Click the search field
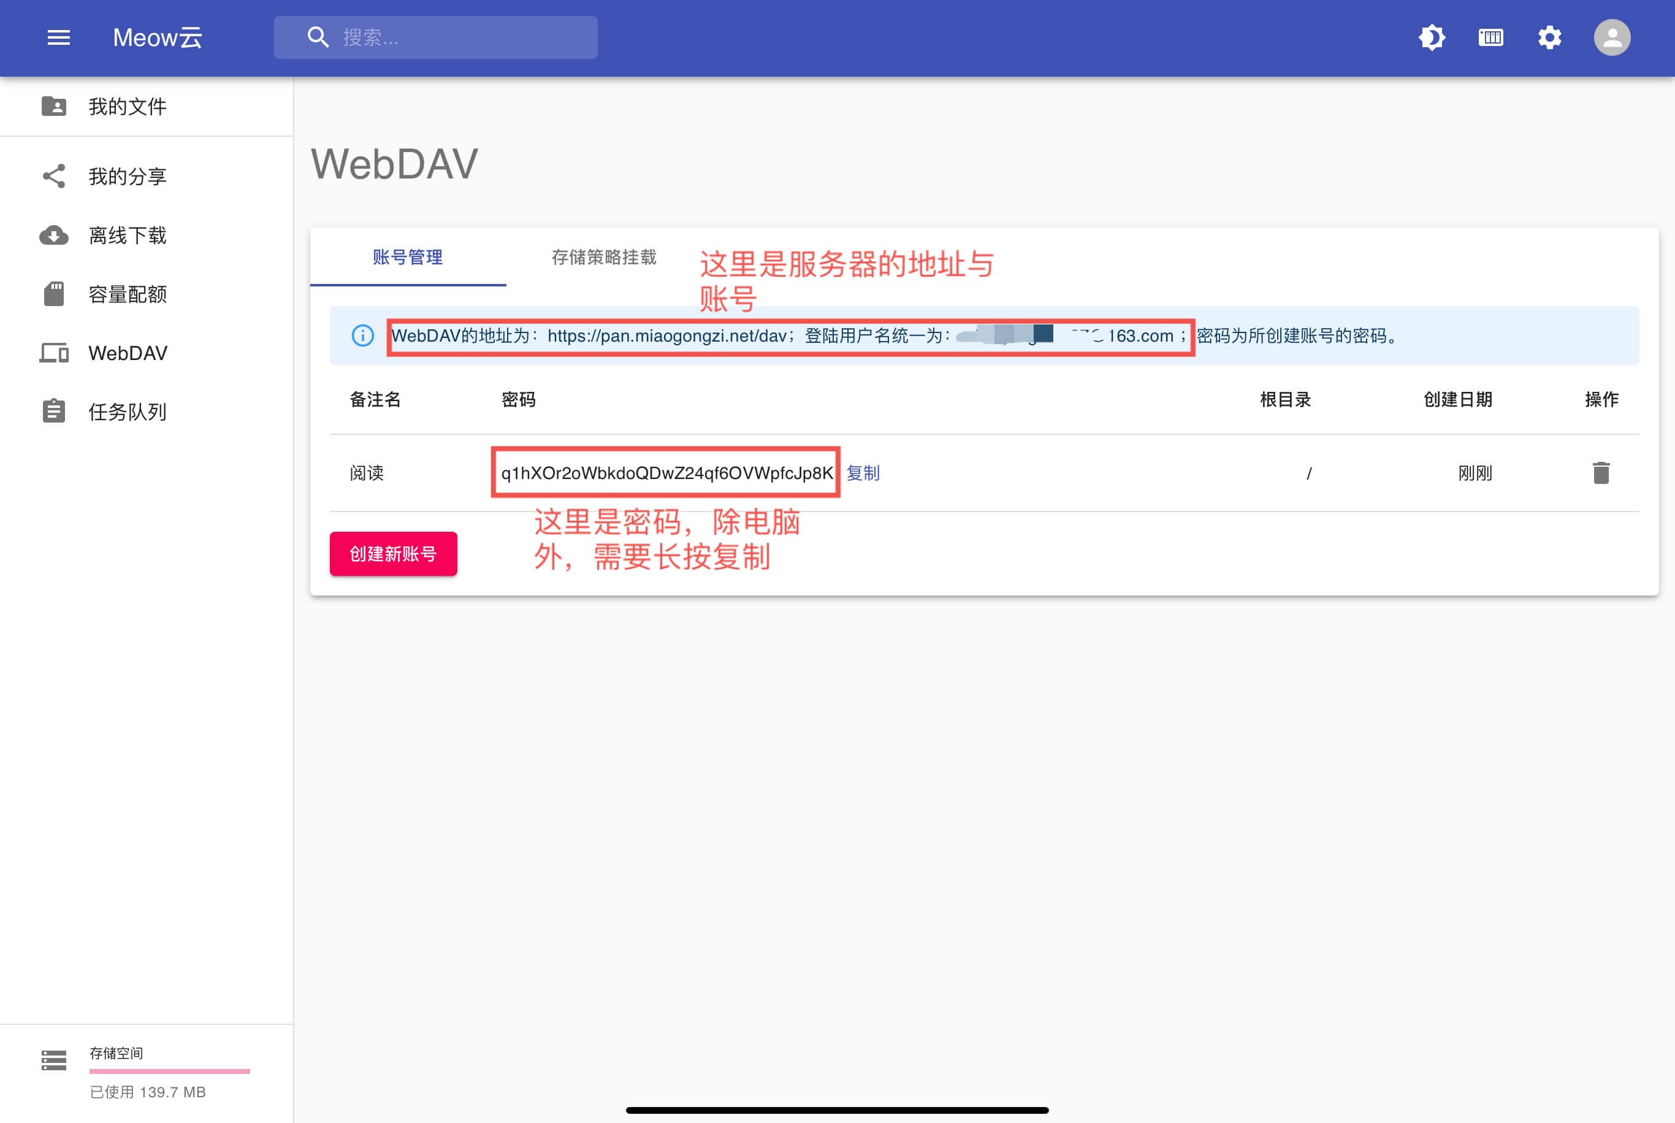 (458, 37)
